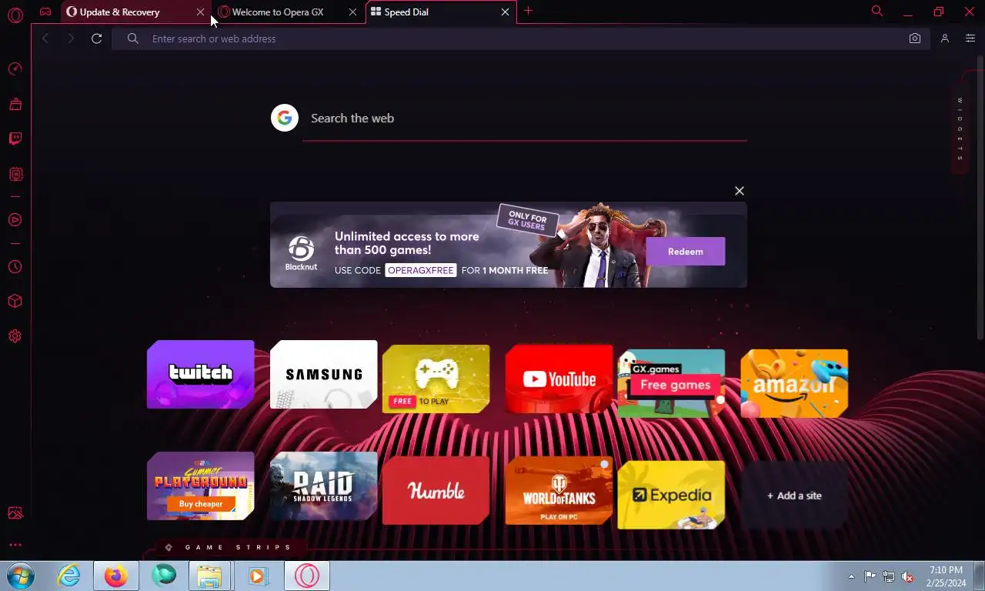Redeem the Blacknut offer
Viewport: 985px width, 591px height.
[685, 252]
